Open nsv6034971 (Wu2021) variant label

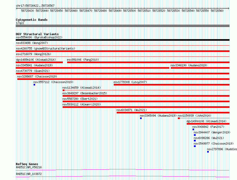pos(132,110)
